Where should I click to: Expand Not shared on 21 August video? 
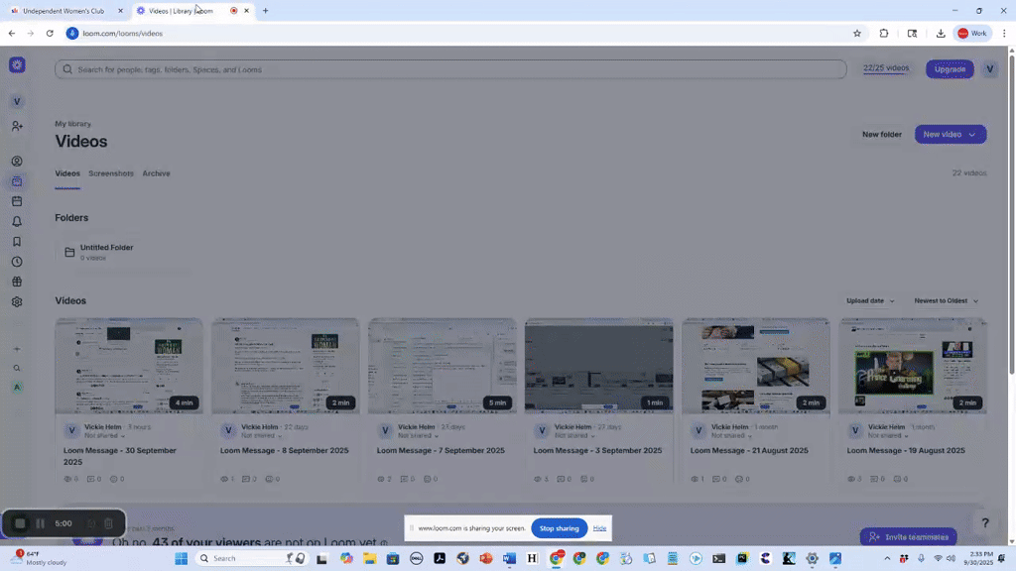(x=731, y=436)
